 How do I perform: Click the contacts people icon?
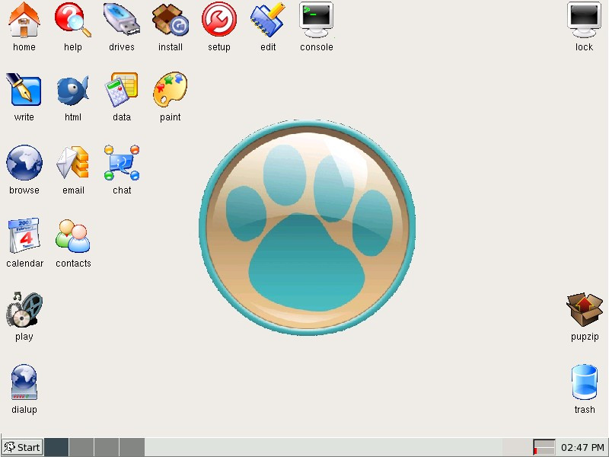coord(72,236)
